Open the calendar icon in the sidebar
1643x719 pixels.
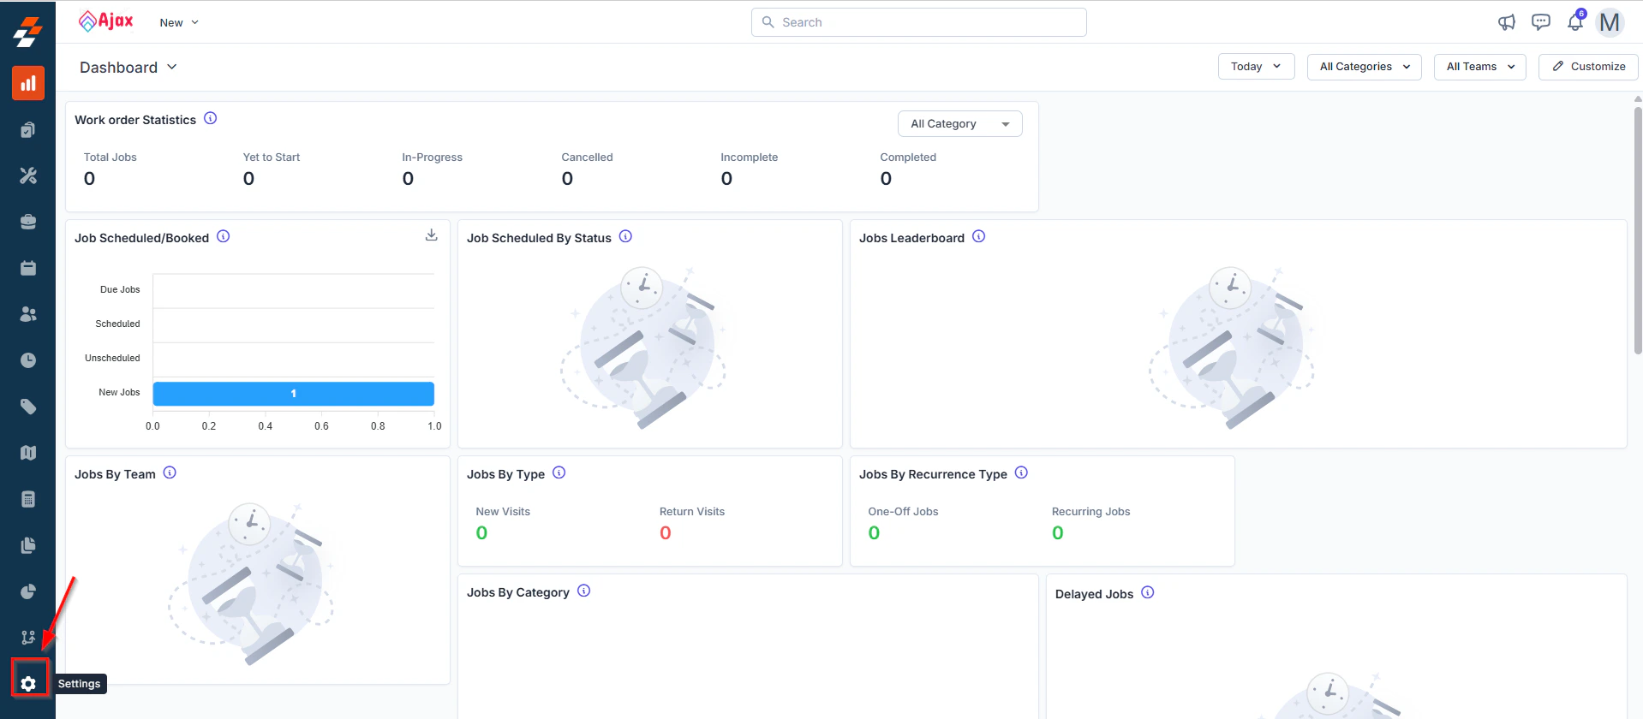(28, 268)
